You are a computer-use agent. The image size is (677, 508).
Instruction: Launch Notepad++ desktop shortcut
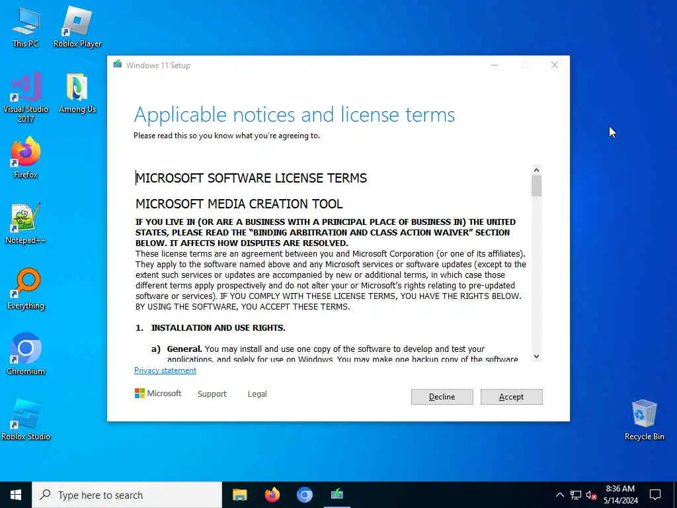[26, 224]
